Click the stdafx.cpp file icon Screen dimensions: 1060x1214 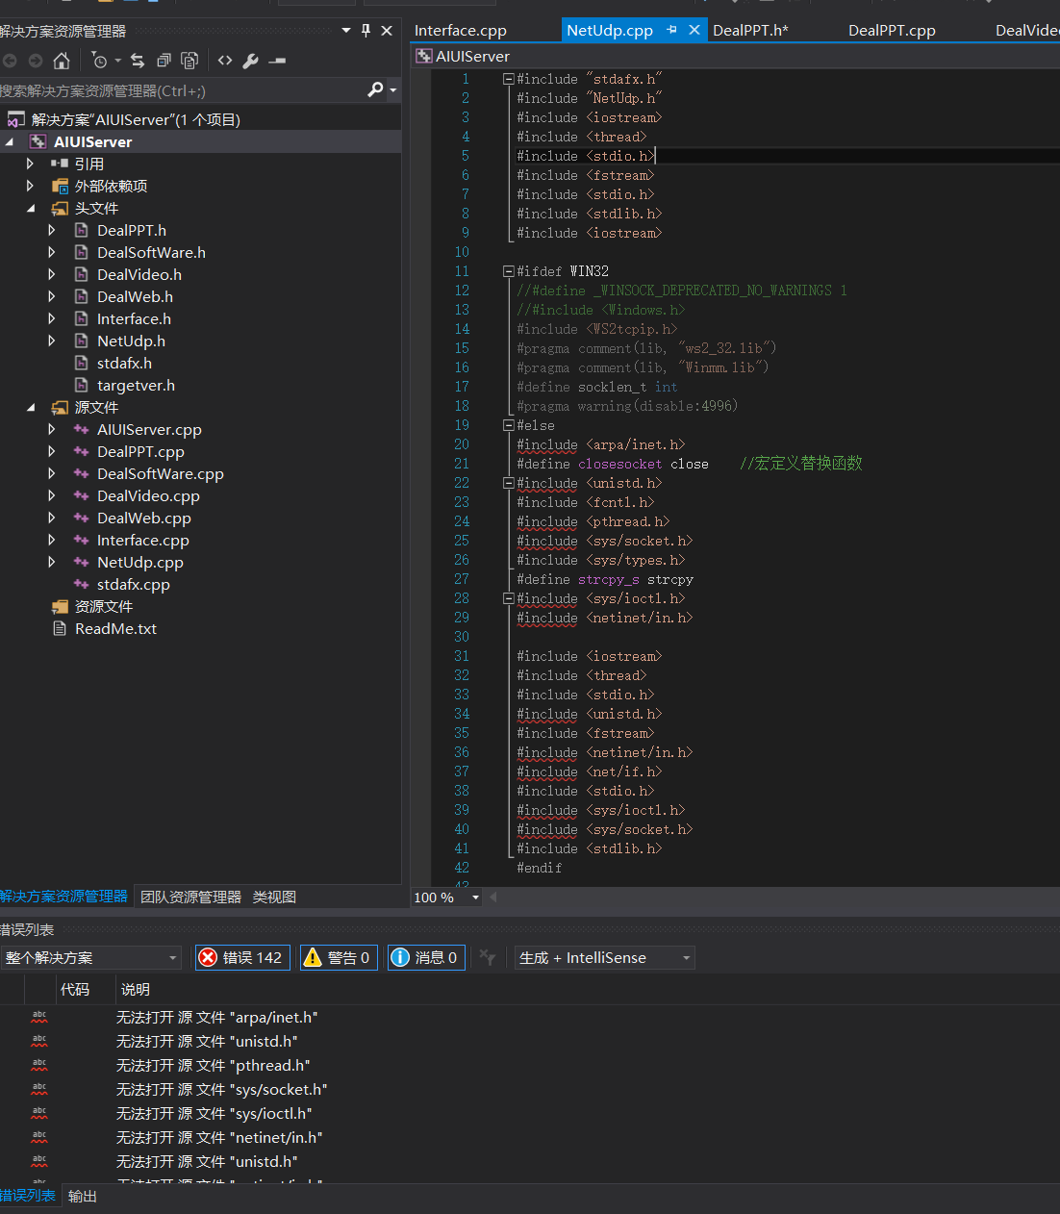(82, 584)
